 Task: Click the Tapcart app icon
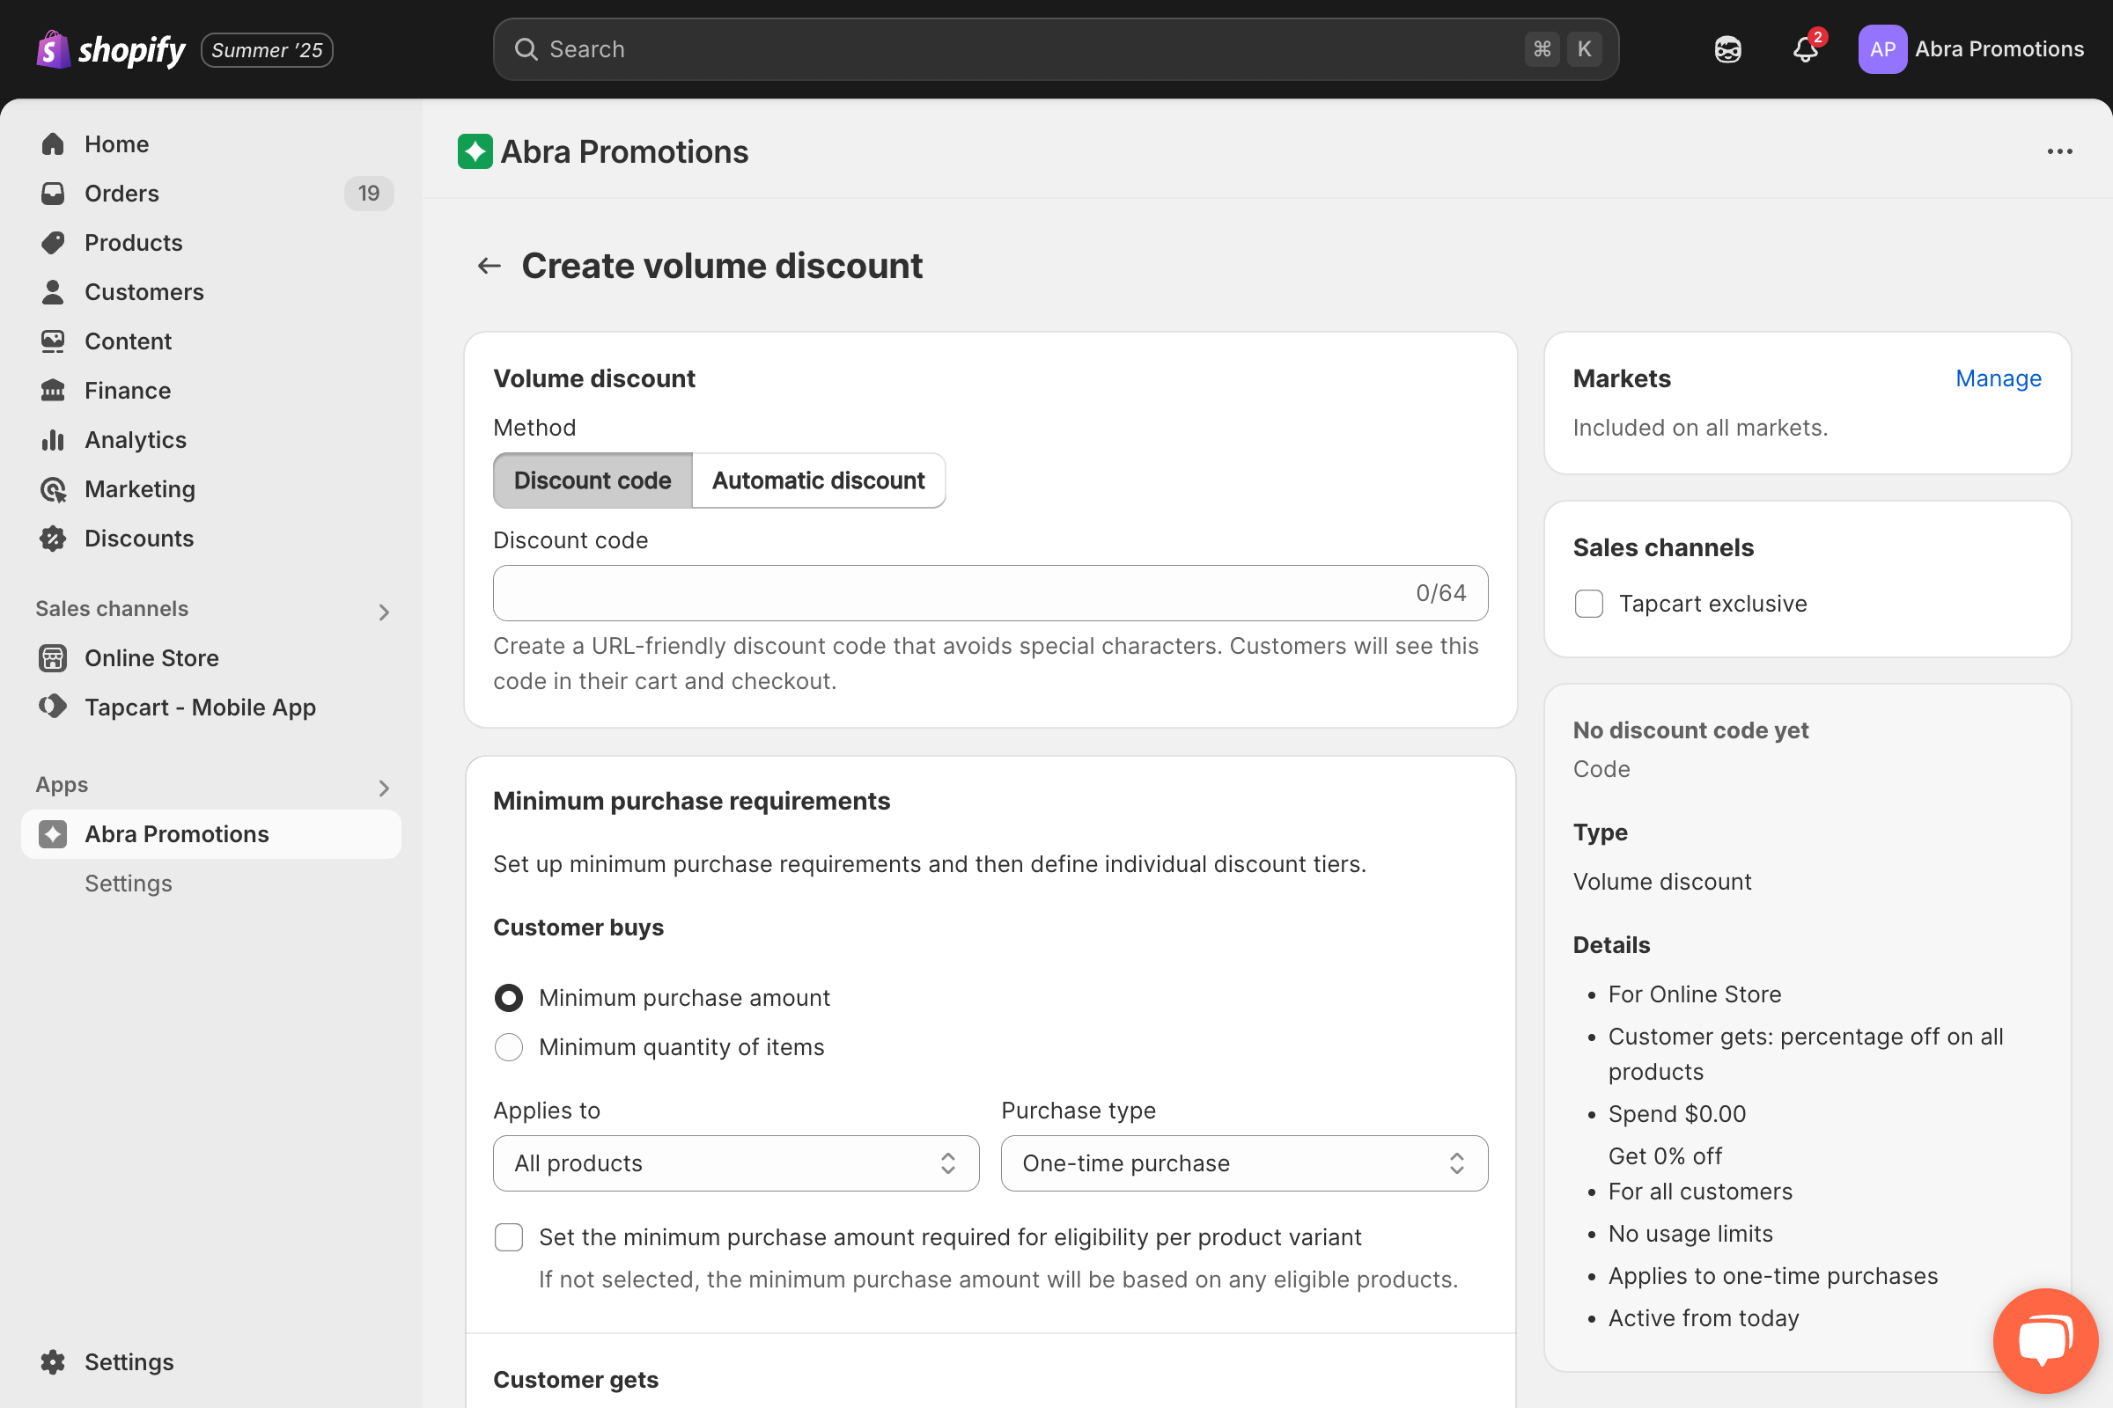(53, 707)
